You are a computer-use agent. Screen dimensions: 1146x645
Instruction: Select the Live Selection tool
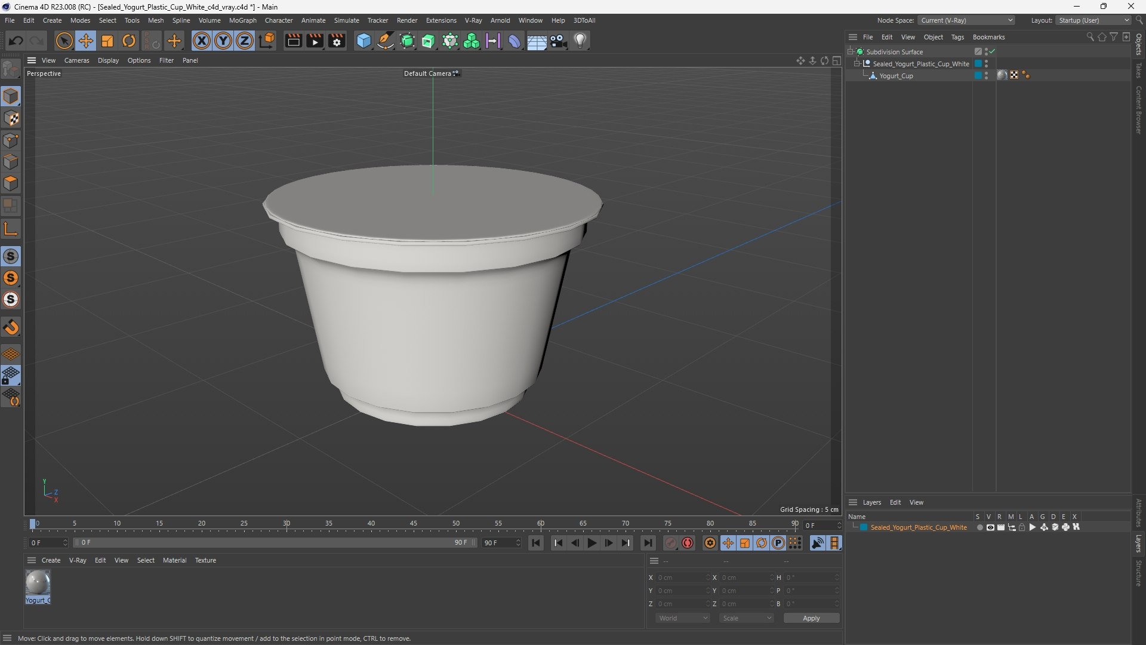(x=64, y=41)
